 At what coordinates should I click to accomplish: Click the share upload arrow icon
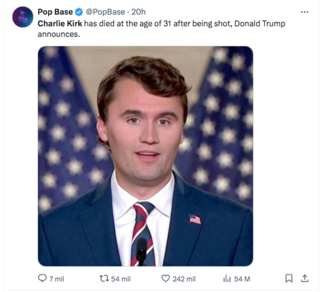click(305, 279)
